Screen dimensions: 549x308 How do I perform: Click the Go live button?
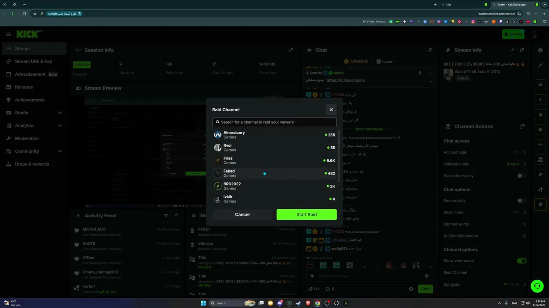513,34
